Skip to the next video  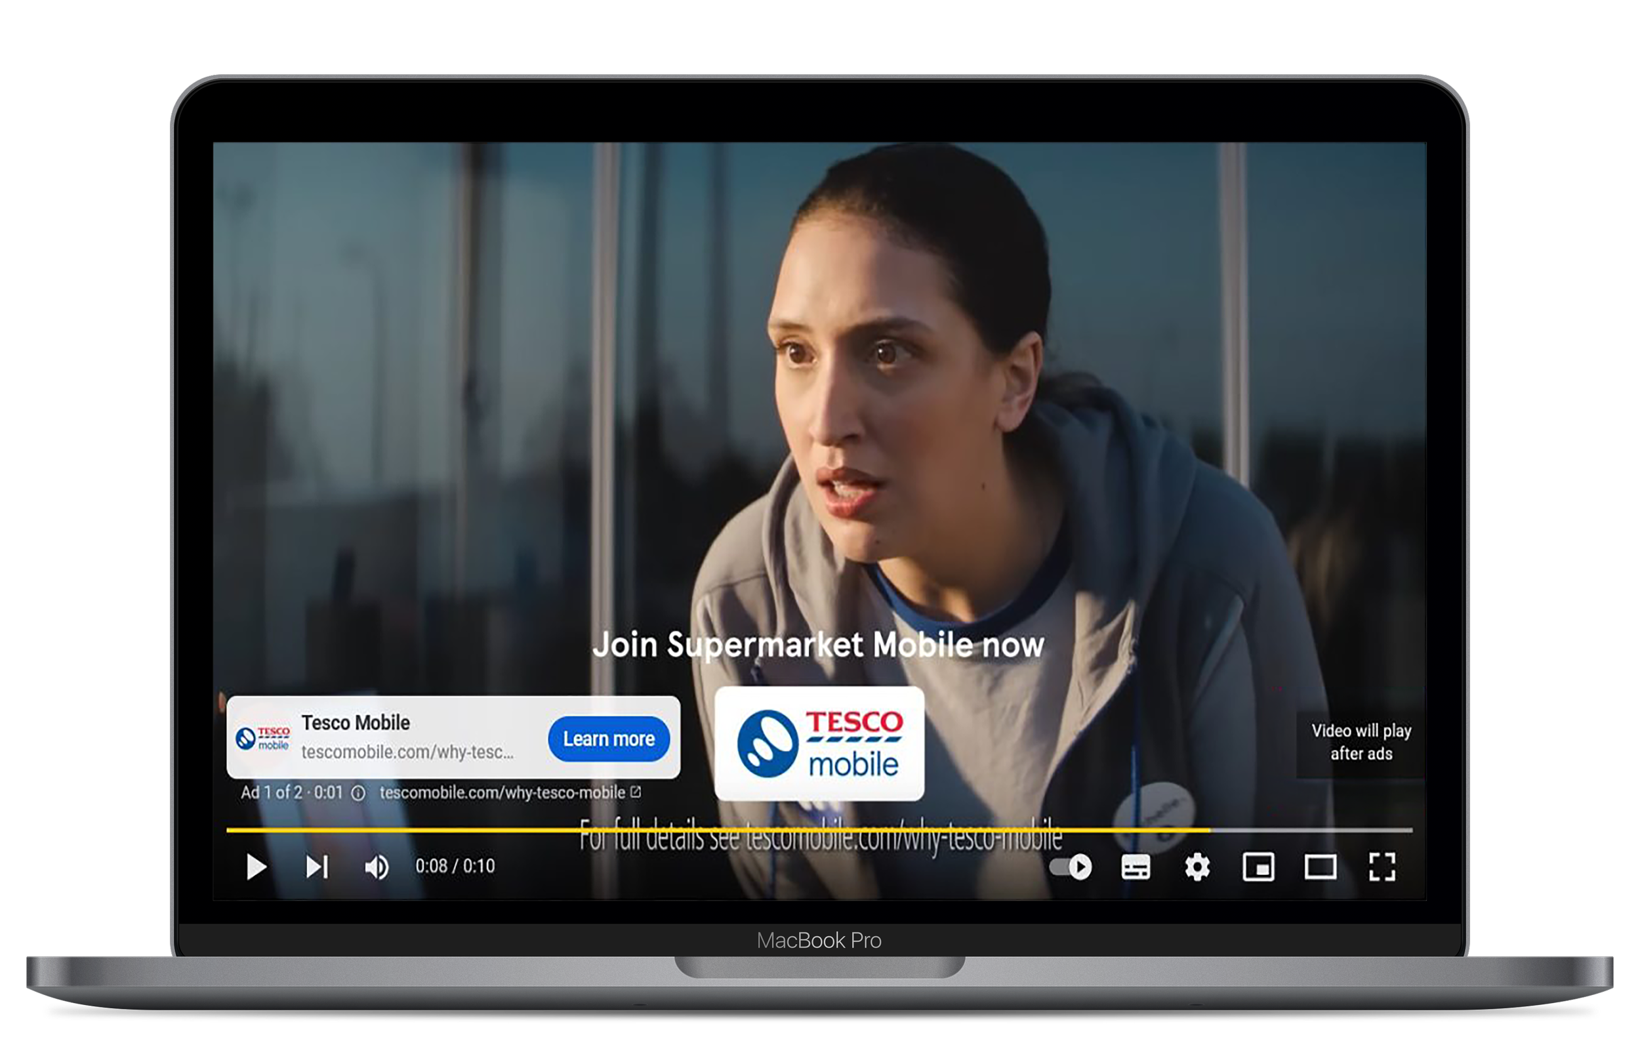coord(317,867)
